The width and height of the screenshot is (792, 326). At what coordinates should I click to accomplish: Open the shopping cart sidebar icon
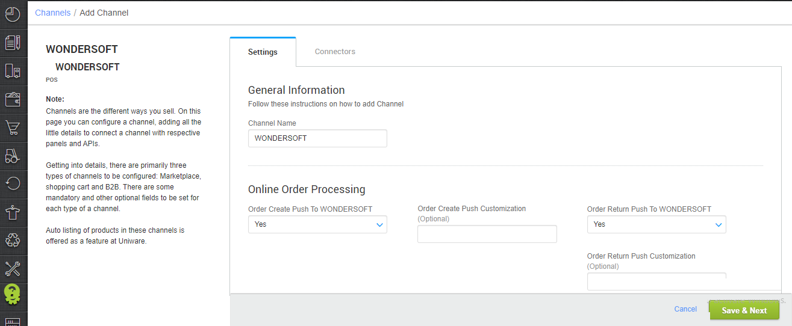[13, 128]
